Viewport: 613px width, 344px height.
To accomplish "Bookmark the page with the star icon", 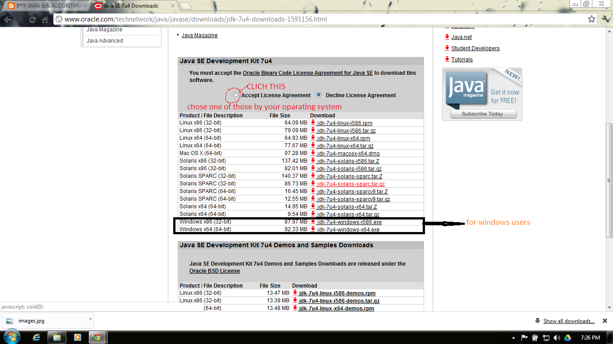I will (592, 19).
